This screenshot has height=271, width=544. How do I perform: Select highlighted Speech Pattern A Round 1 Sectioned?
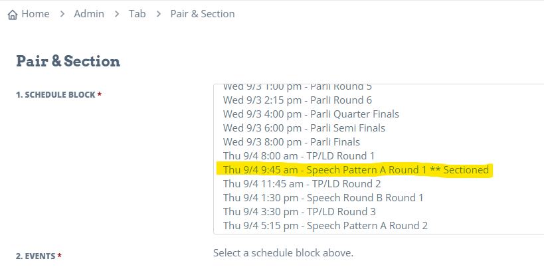[379, 169]
